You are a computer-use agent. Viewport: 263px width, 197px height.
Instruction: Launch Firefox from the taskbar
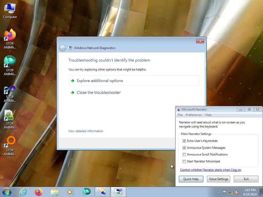[x=39, y=192]
